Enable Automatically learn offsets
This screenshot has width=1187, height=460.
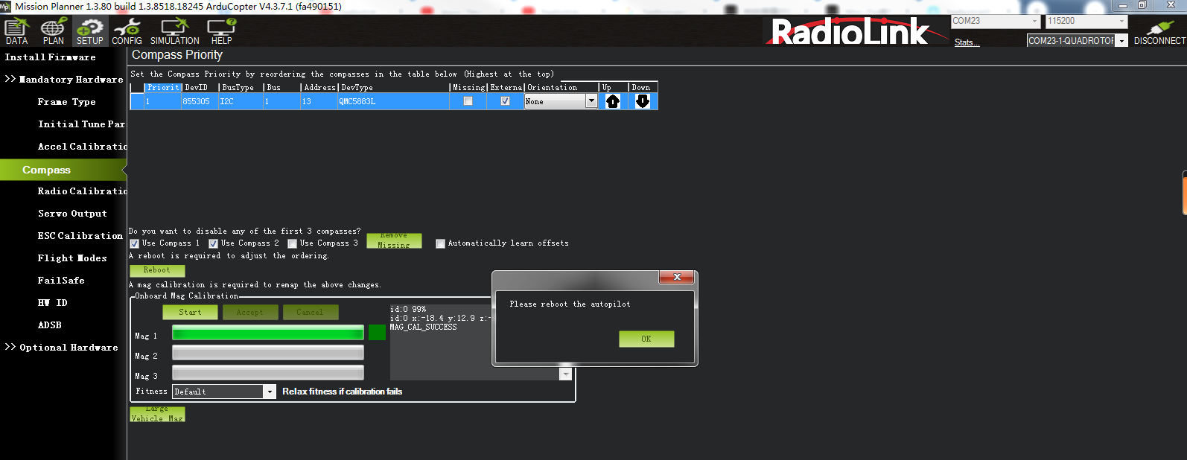coord(440,243)
